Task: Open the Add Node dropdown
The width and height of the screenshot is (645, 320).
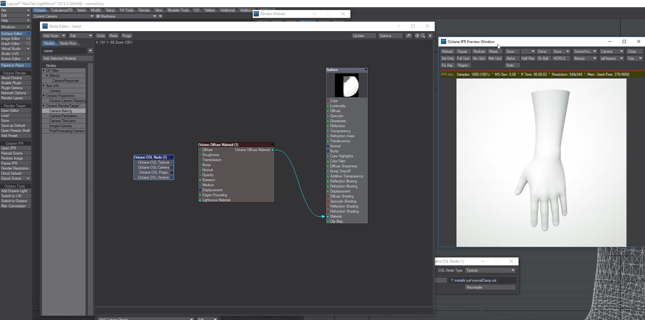Action: click(54, 36)
